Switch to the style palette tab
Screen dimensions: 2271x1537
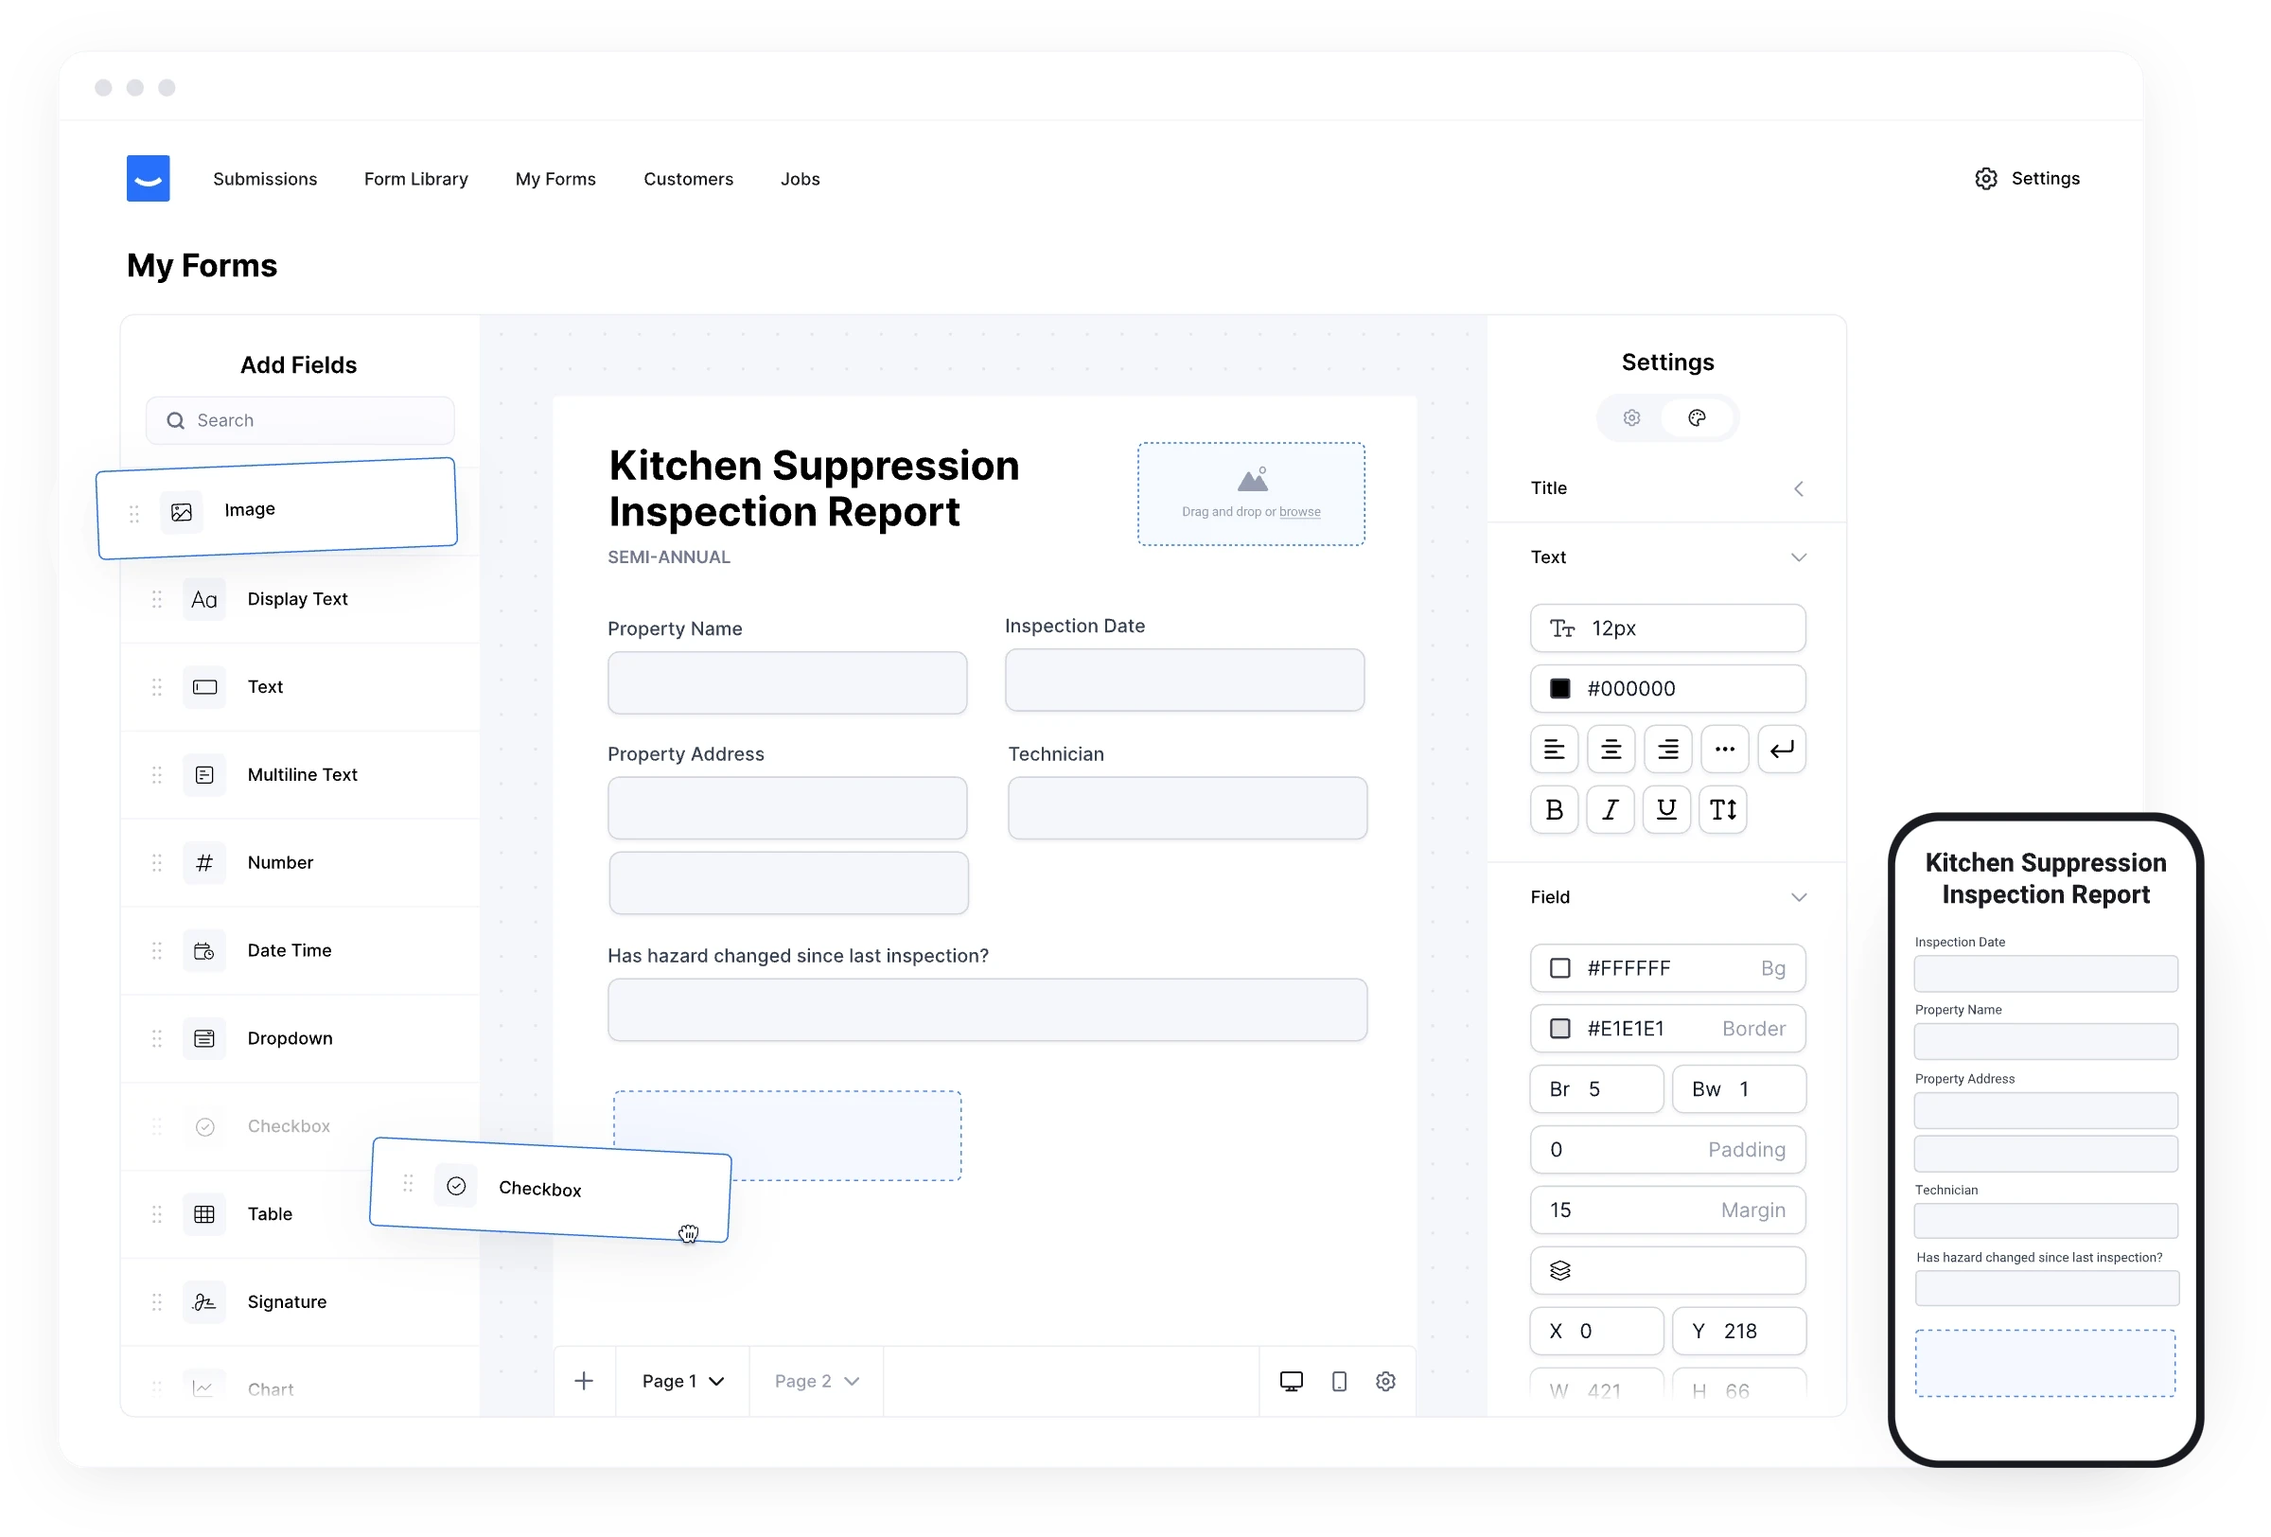(x=1698, y=418)
